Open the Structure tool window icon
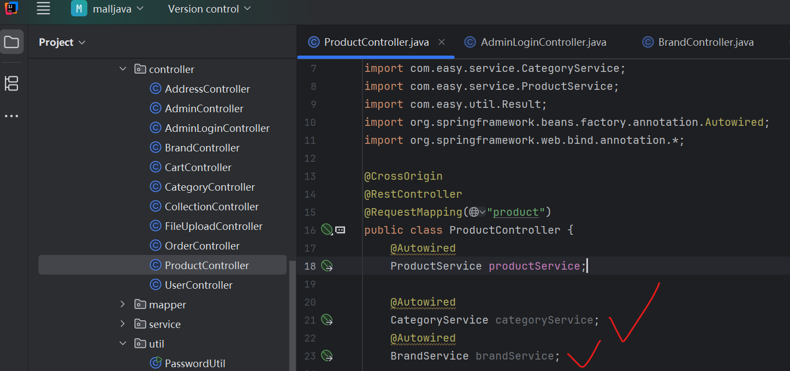The image size is (790, 371). pyautogui.click(x=11, y=83)
